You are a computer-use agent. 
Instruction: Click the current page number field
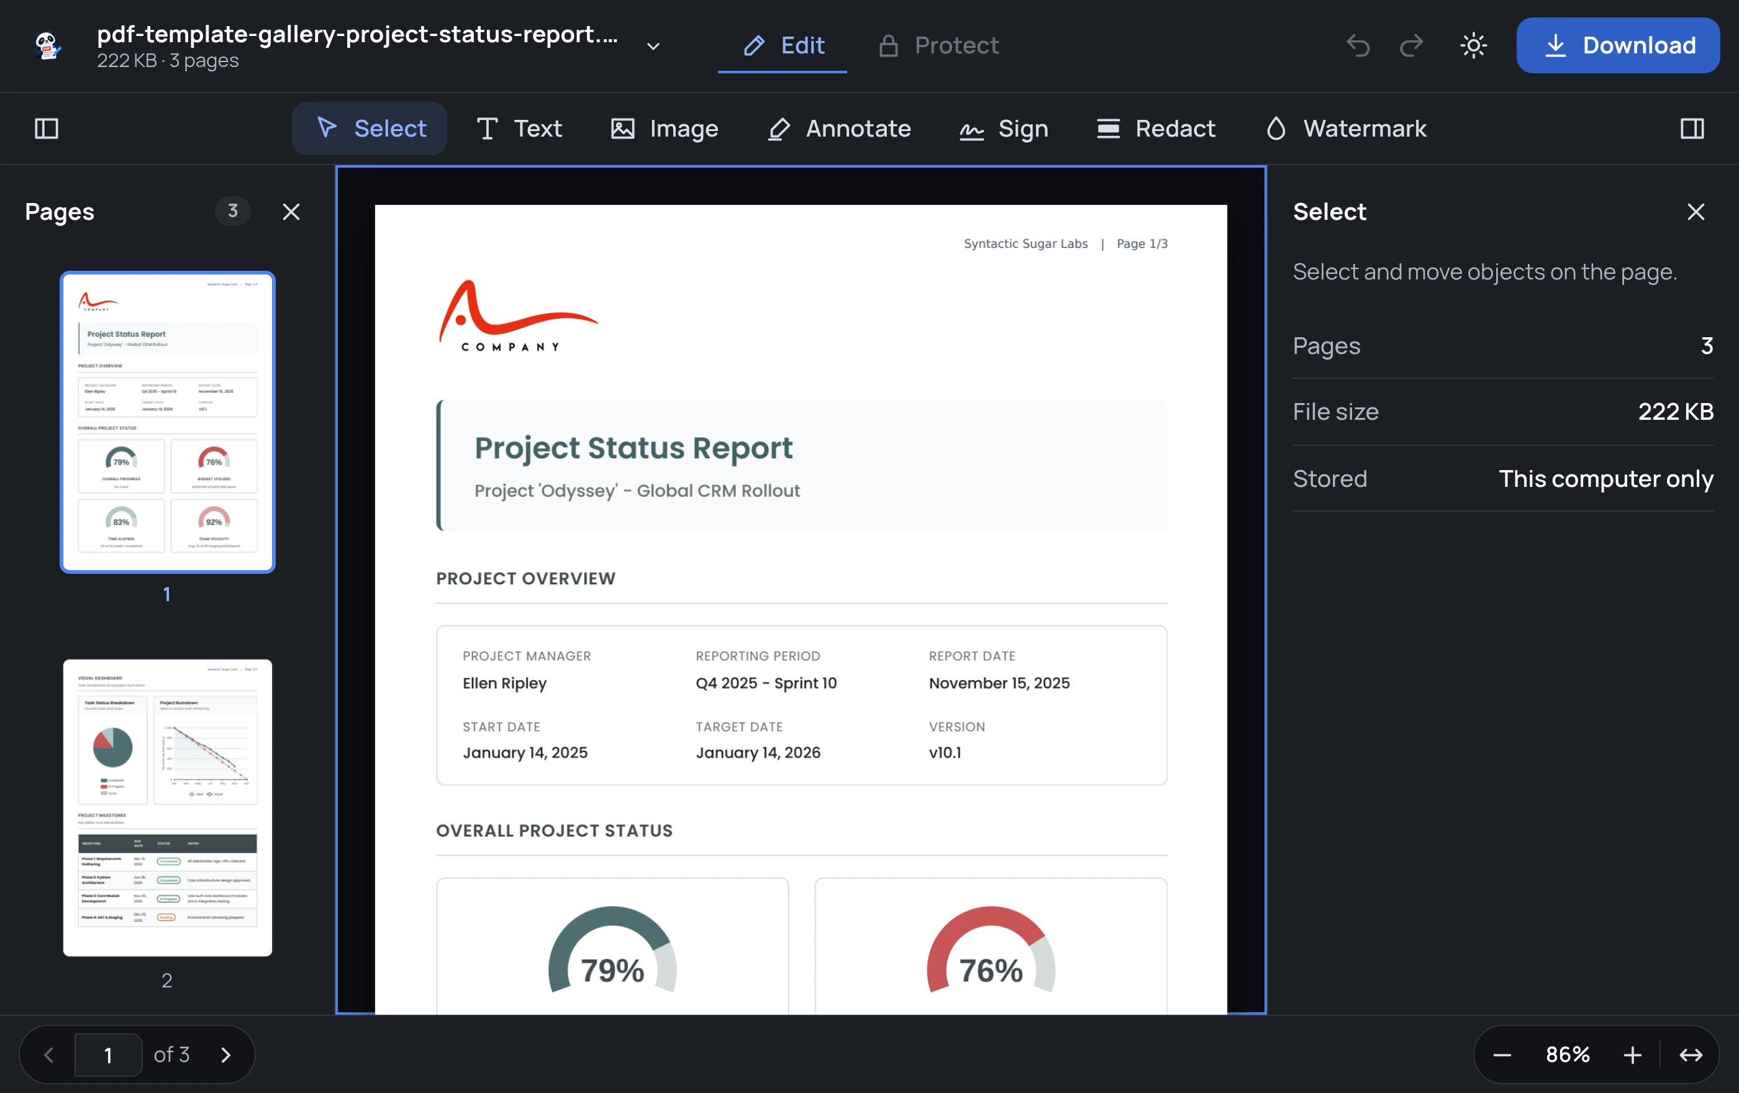coord(108,1054)
